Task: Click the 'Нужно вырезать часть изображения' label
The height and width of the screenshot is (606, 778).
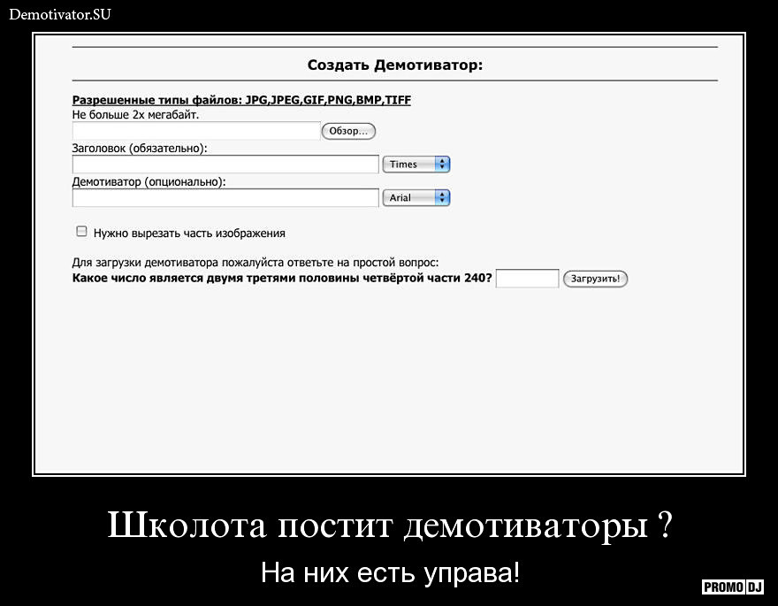Action: [189, 234]
